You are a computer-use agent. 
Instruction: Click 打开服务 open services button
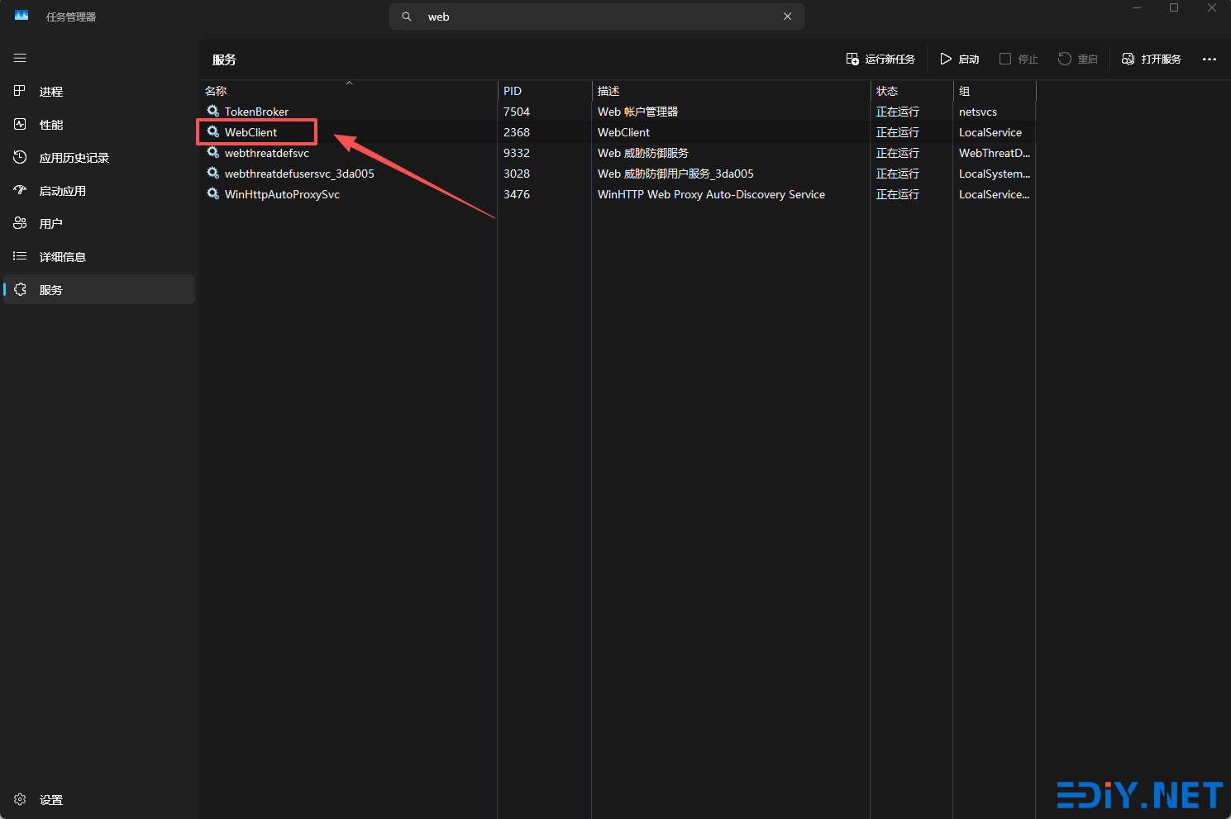click(x=1151, y=60)
